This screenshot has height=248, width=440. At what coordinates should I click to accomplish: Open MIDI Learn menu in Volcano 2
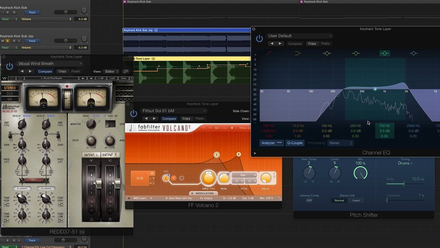click(143, 198)
